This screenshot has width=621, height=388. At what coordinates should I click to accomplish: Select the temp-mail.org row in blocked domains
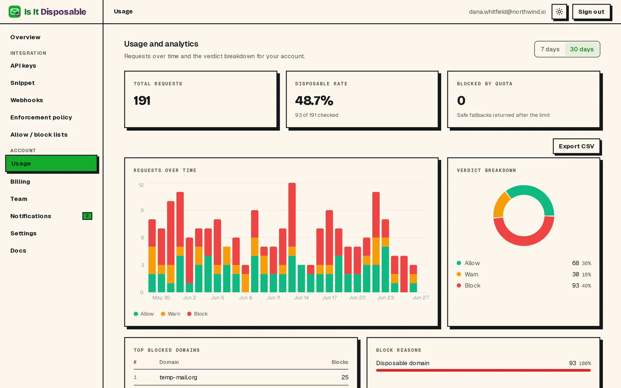click(x=241, y=377)
